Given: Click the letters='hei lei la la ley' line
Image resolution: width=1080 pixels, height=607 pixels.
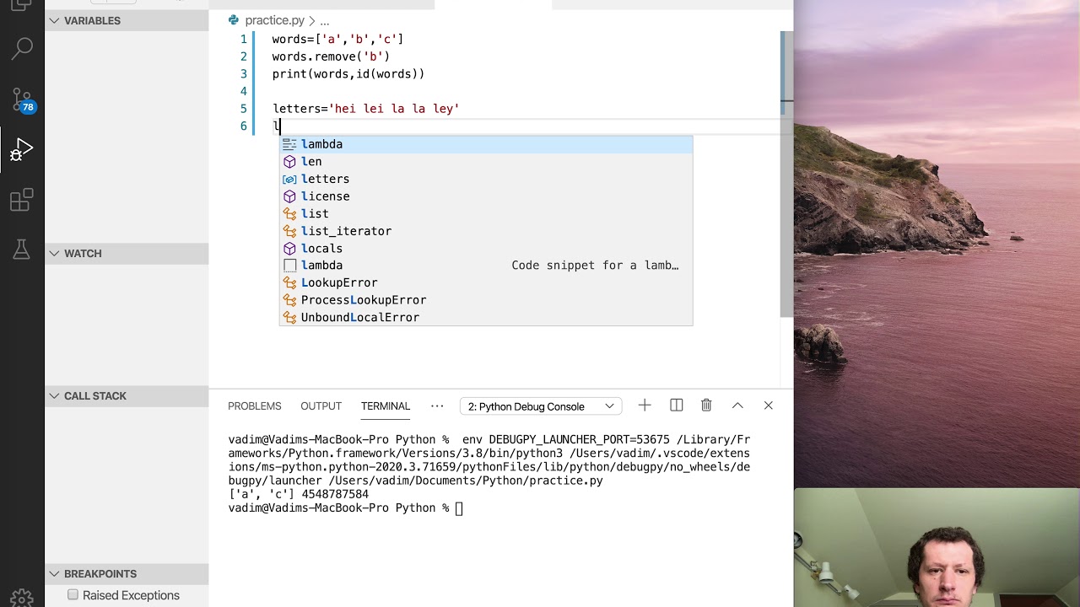Looking at the screenshot, I should click(365, 109).
